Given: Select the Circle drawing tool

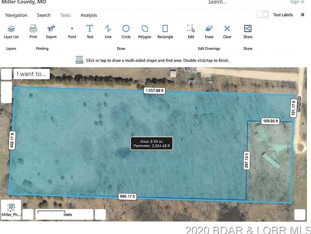Looking at the screenshot, I should 126,31.
